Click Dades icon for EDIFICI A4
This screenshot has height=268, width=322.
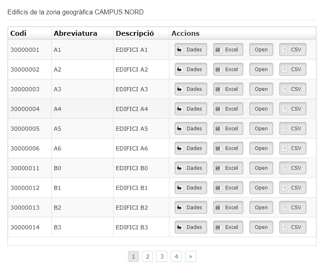pos(180,109)
